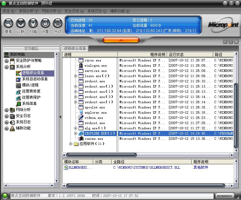Screen dimensions: 241x200
Task: Open the 安全(F) menu
Action: (9, 11)
